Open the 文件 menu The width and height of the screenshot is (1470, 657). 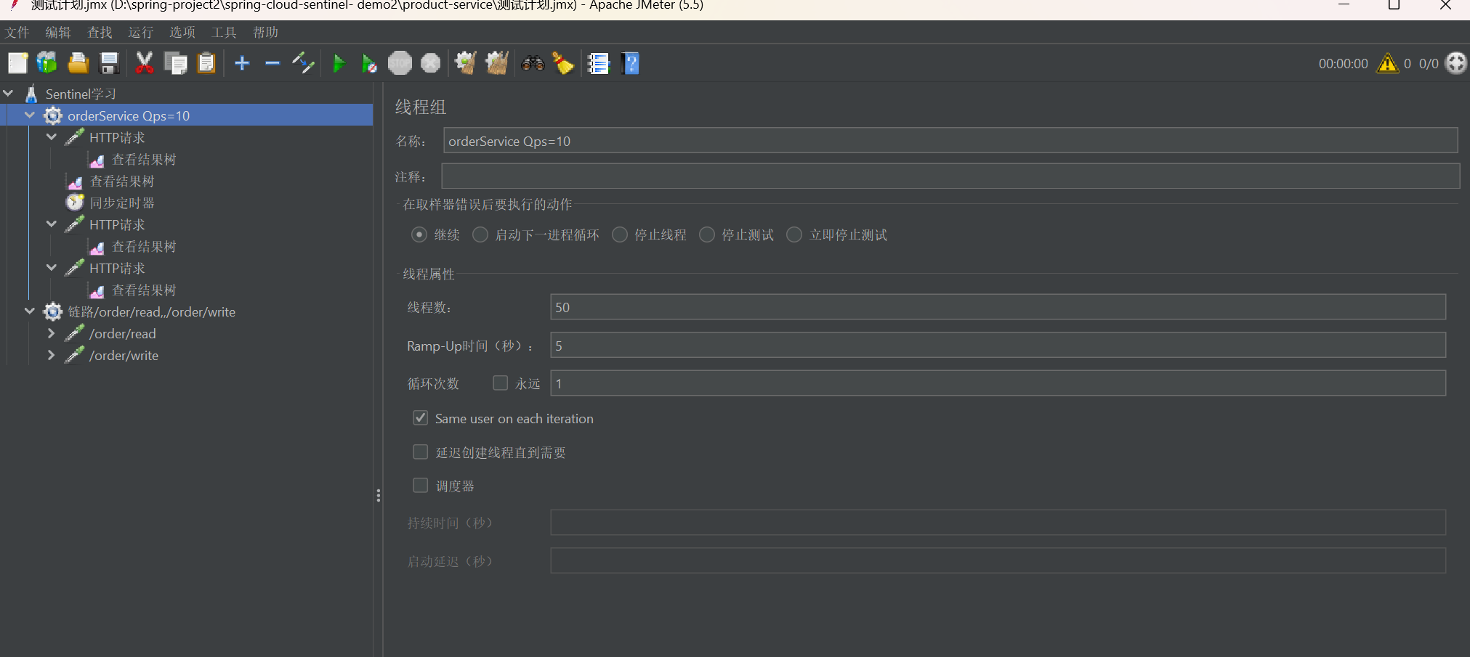pos(17,32)
